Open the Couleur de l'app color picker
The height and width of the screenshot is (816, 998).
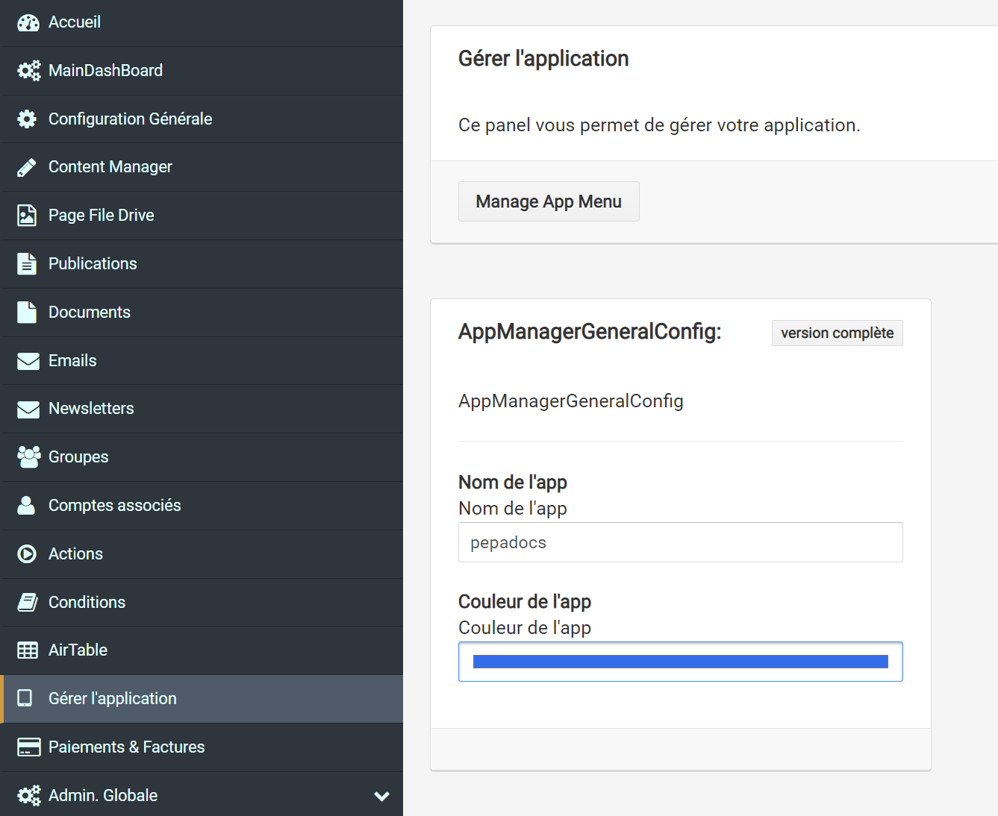point(681,662)
